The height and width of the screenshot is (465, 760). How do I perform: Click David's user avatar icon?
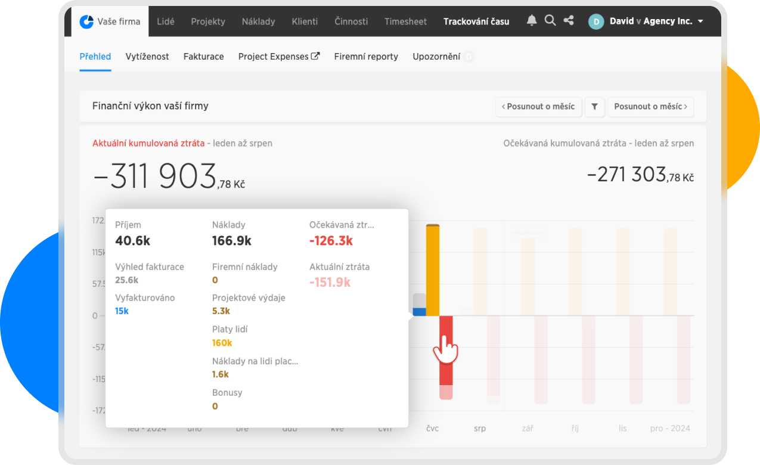595,21
